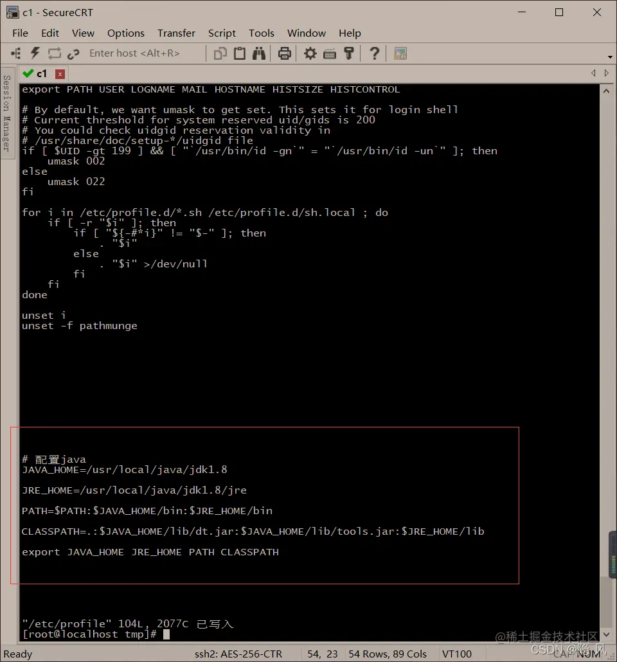Click the Quick Connect lightning icon

(x=35, y=53)
